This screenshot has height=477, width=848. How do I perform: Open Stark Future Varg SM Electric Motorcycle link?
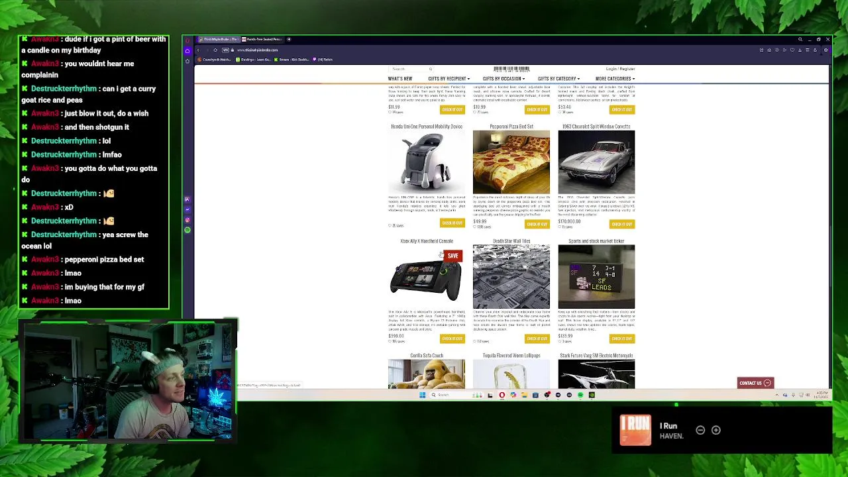click(x=596, y=356)
